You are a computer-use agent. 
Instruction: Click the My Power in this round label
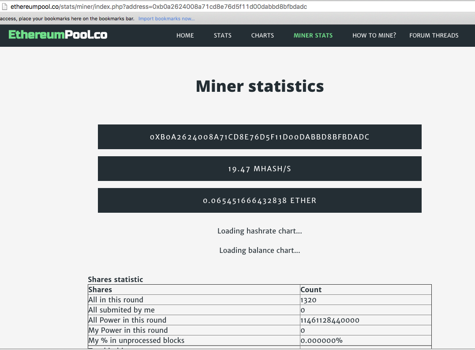(x=128, y=330)
